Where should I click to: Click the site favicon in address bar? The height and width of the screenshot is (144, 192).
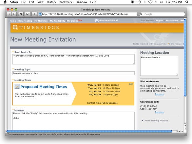[x=40, y=14]
